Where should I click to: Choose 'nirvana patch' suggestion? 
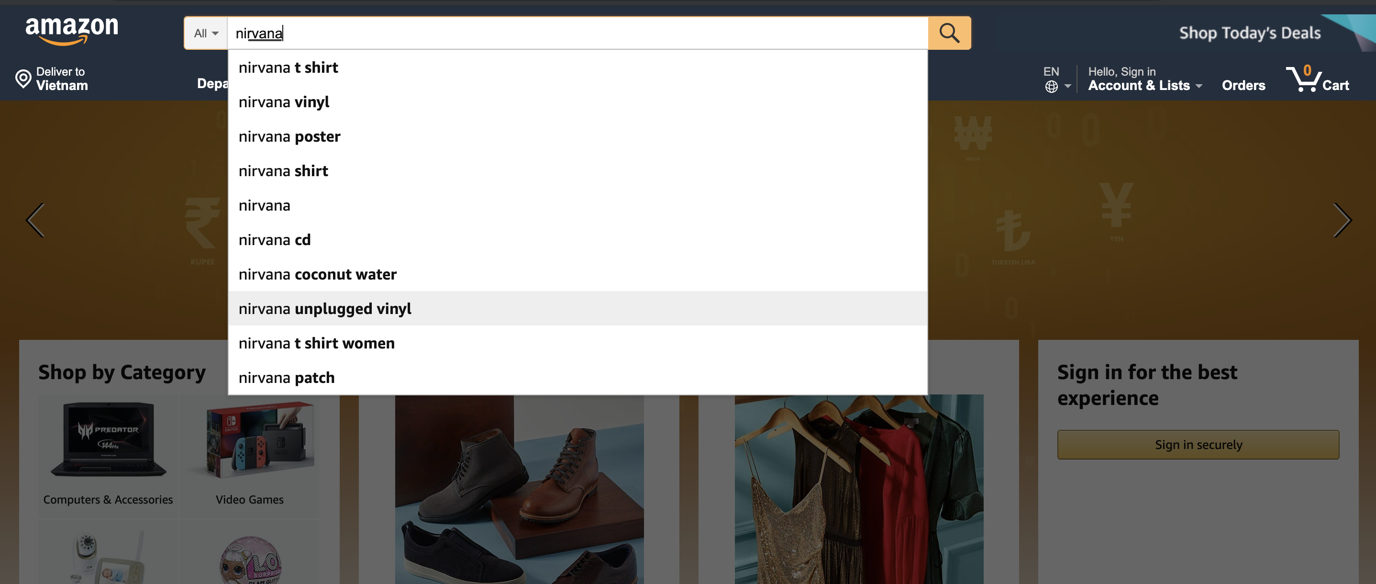pyautogui.click(x=577, y=377)
